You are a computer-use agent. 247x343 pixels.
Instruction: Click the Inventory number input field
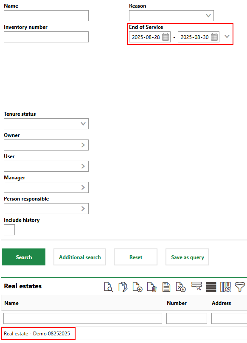(x=46, y=37)
